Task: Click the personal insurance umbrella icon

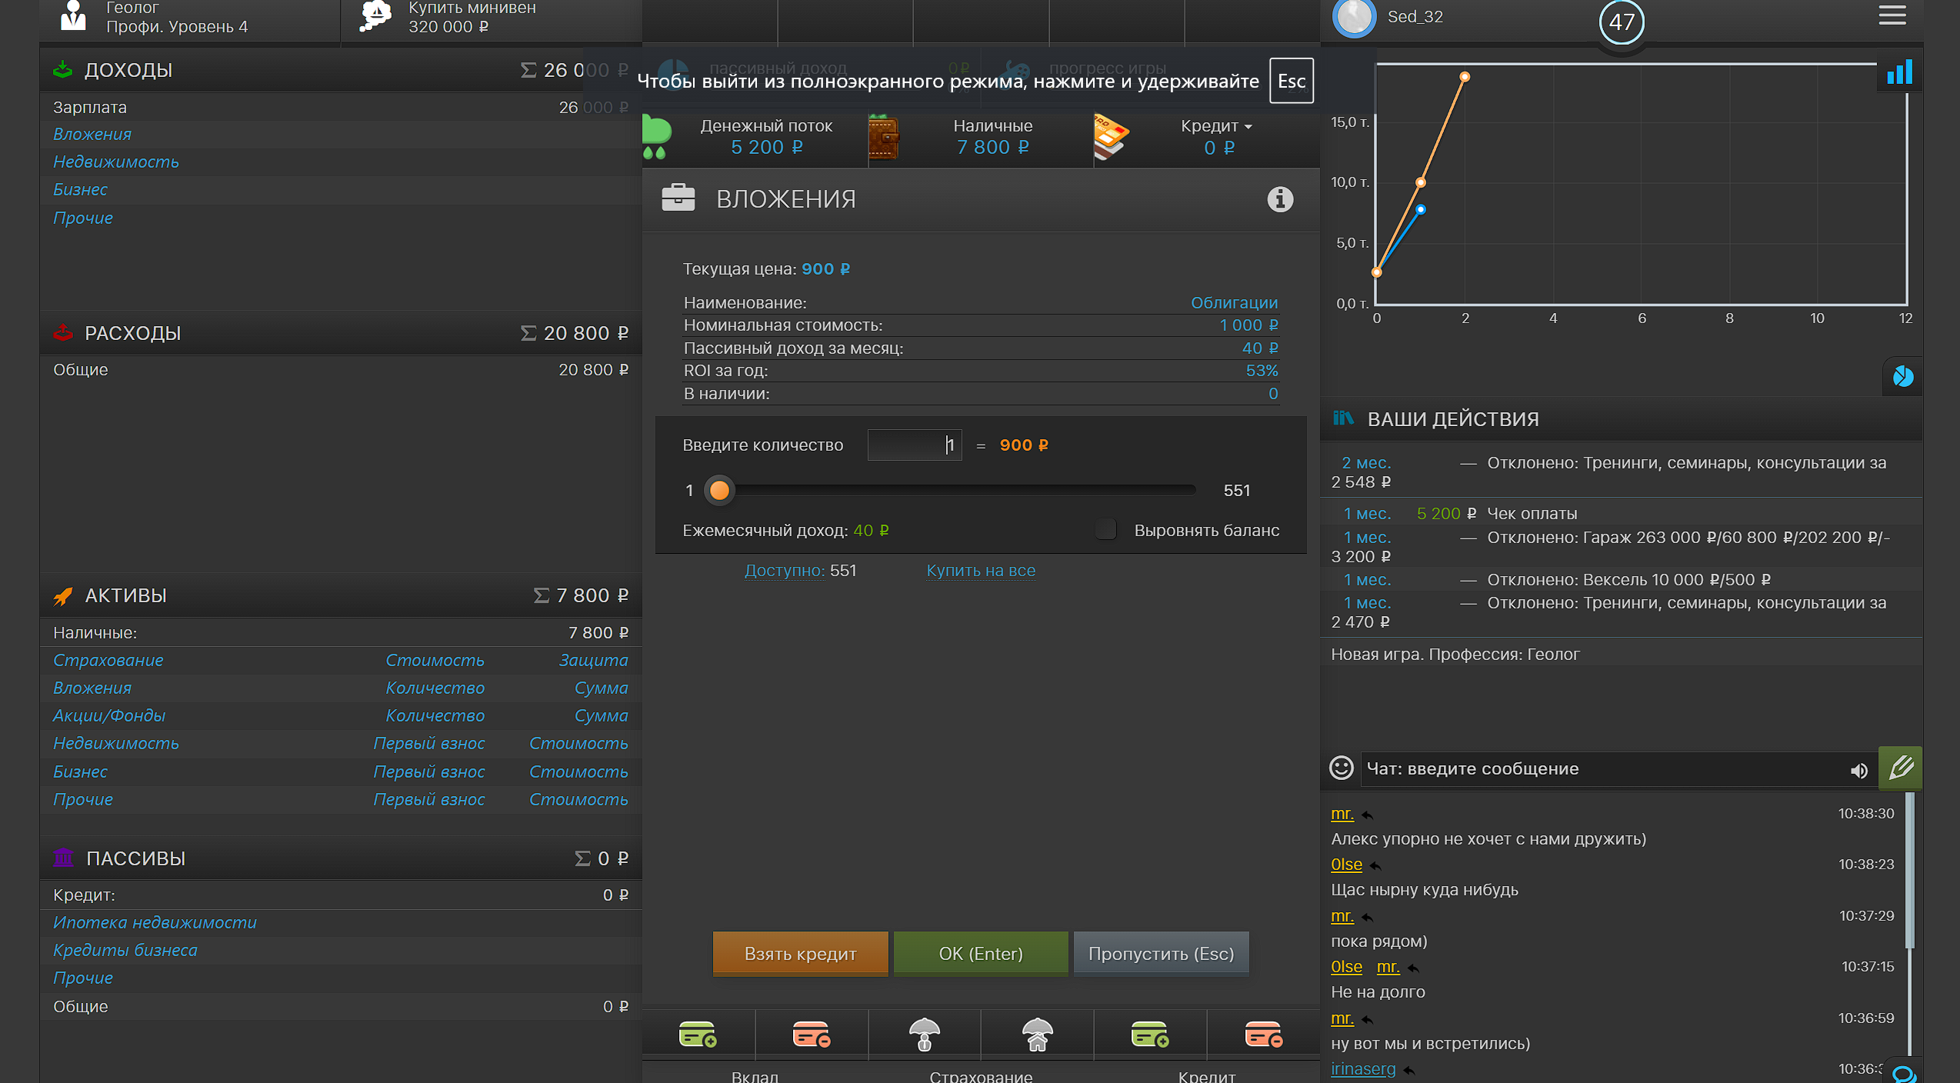Action: [924, 1035]
